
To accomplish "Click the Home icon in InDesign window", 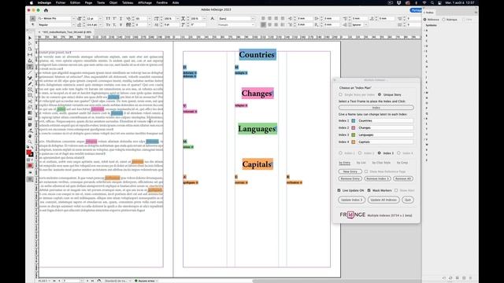I will (x=46, y=10).
